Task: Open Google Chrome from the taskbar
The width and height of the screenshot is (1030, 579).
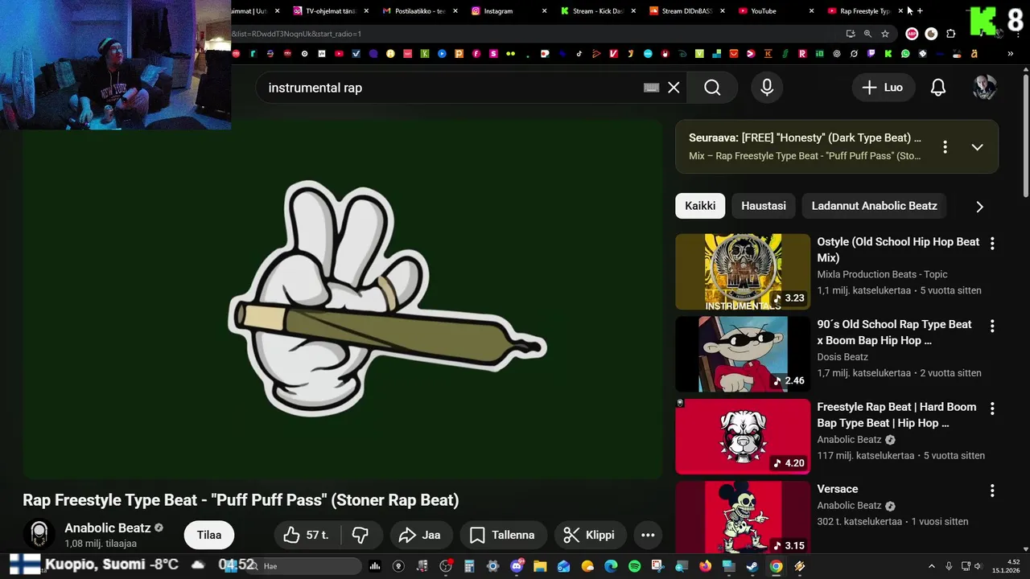Action: (776, 566)
